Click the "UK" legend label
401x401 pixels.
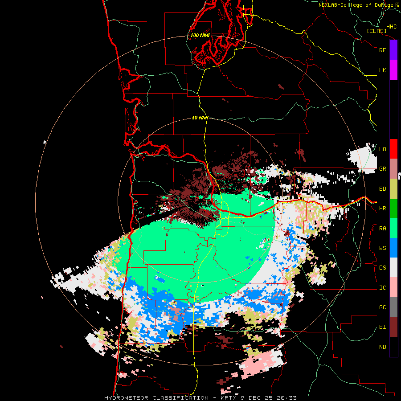[382, 70]
